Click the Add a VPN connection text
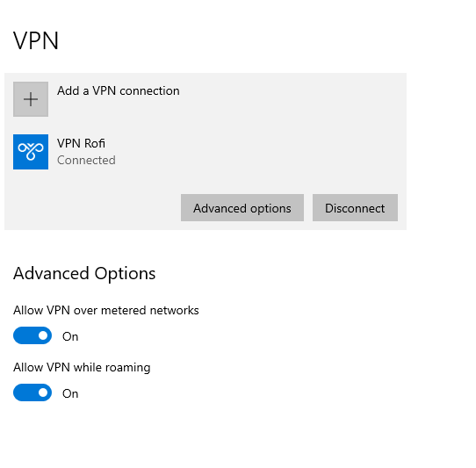Image resolution: width=476 pixels, height=468 pixels. pos(119,90)
